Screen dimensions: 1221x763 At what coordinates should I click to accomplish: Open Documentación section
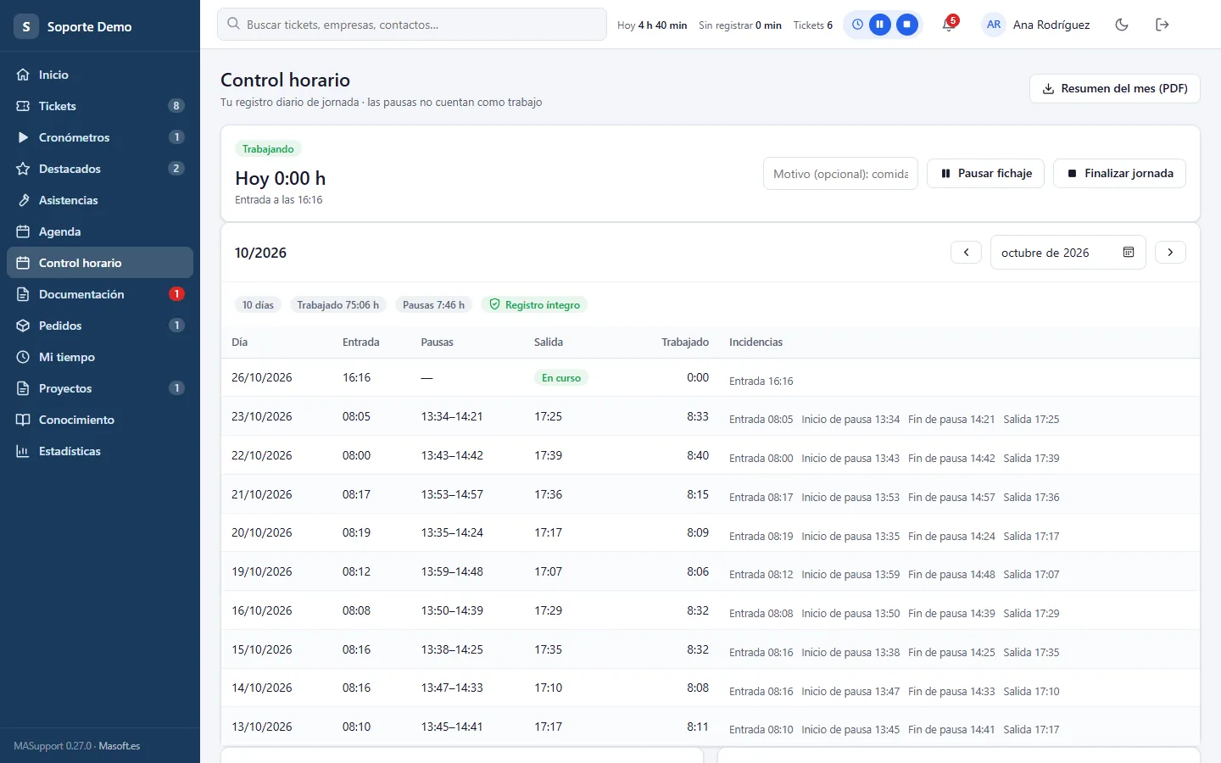click(100, 294)
